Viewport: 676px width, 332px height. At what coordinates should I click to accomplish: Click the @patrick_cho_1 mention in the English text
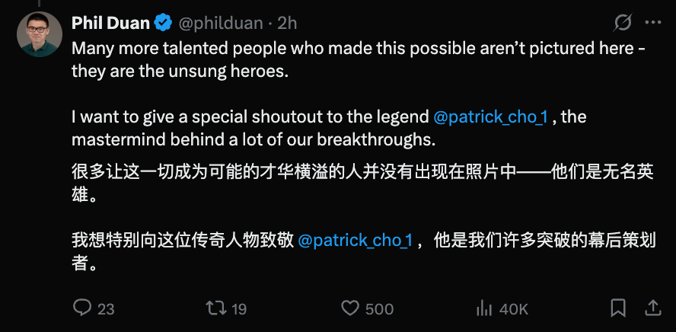[x=490, y=117]
